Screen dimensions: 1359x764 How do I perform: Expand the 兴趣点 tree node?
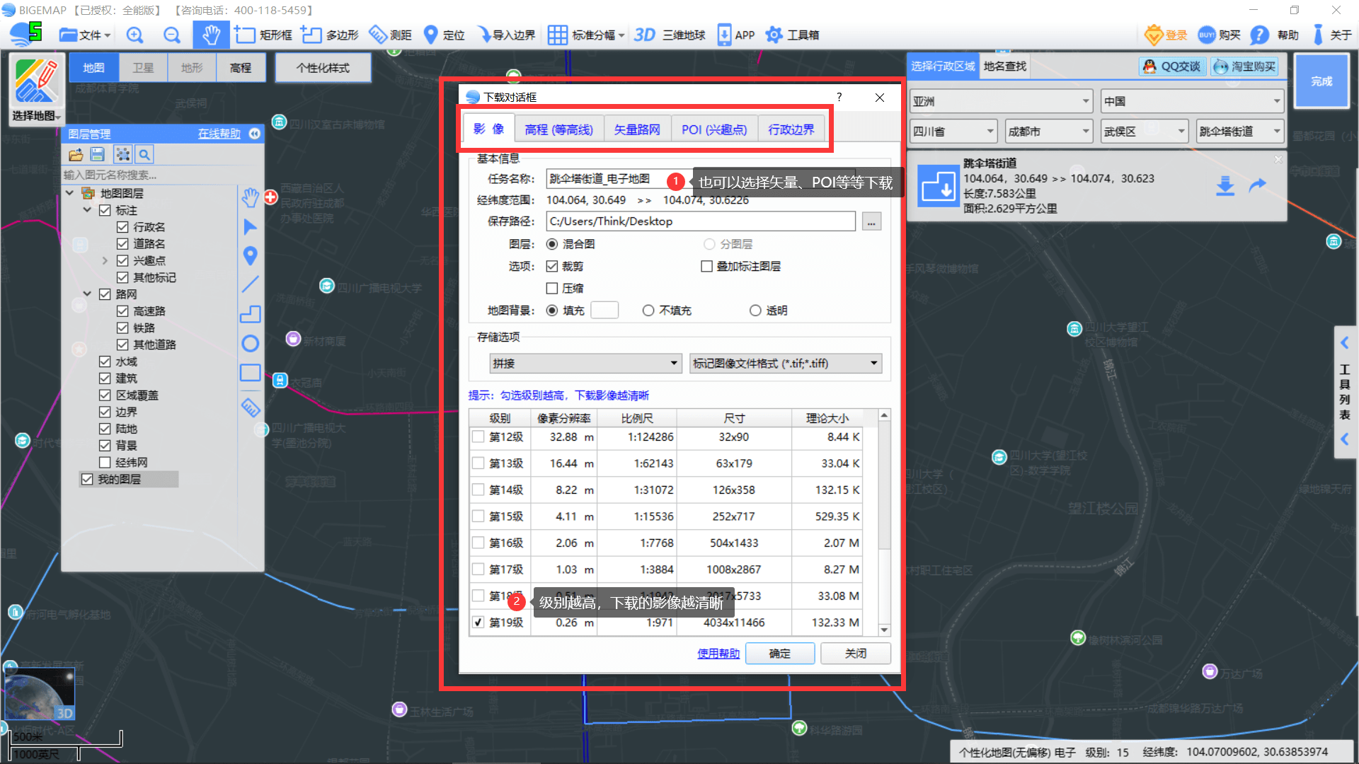(x=105, y=260)
